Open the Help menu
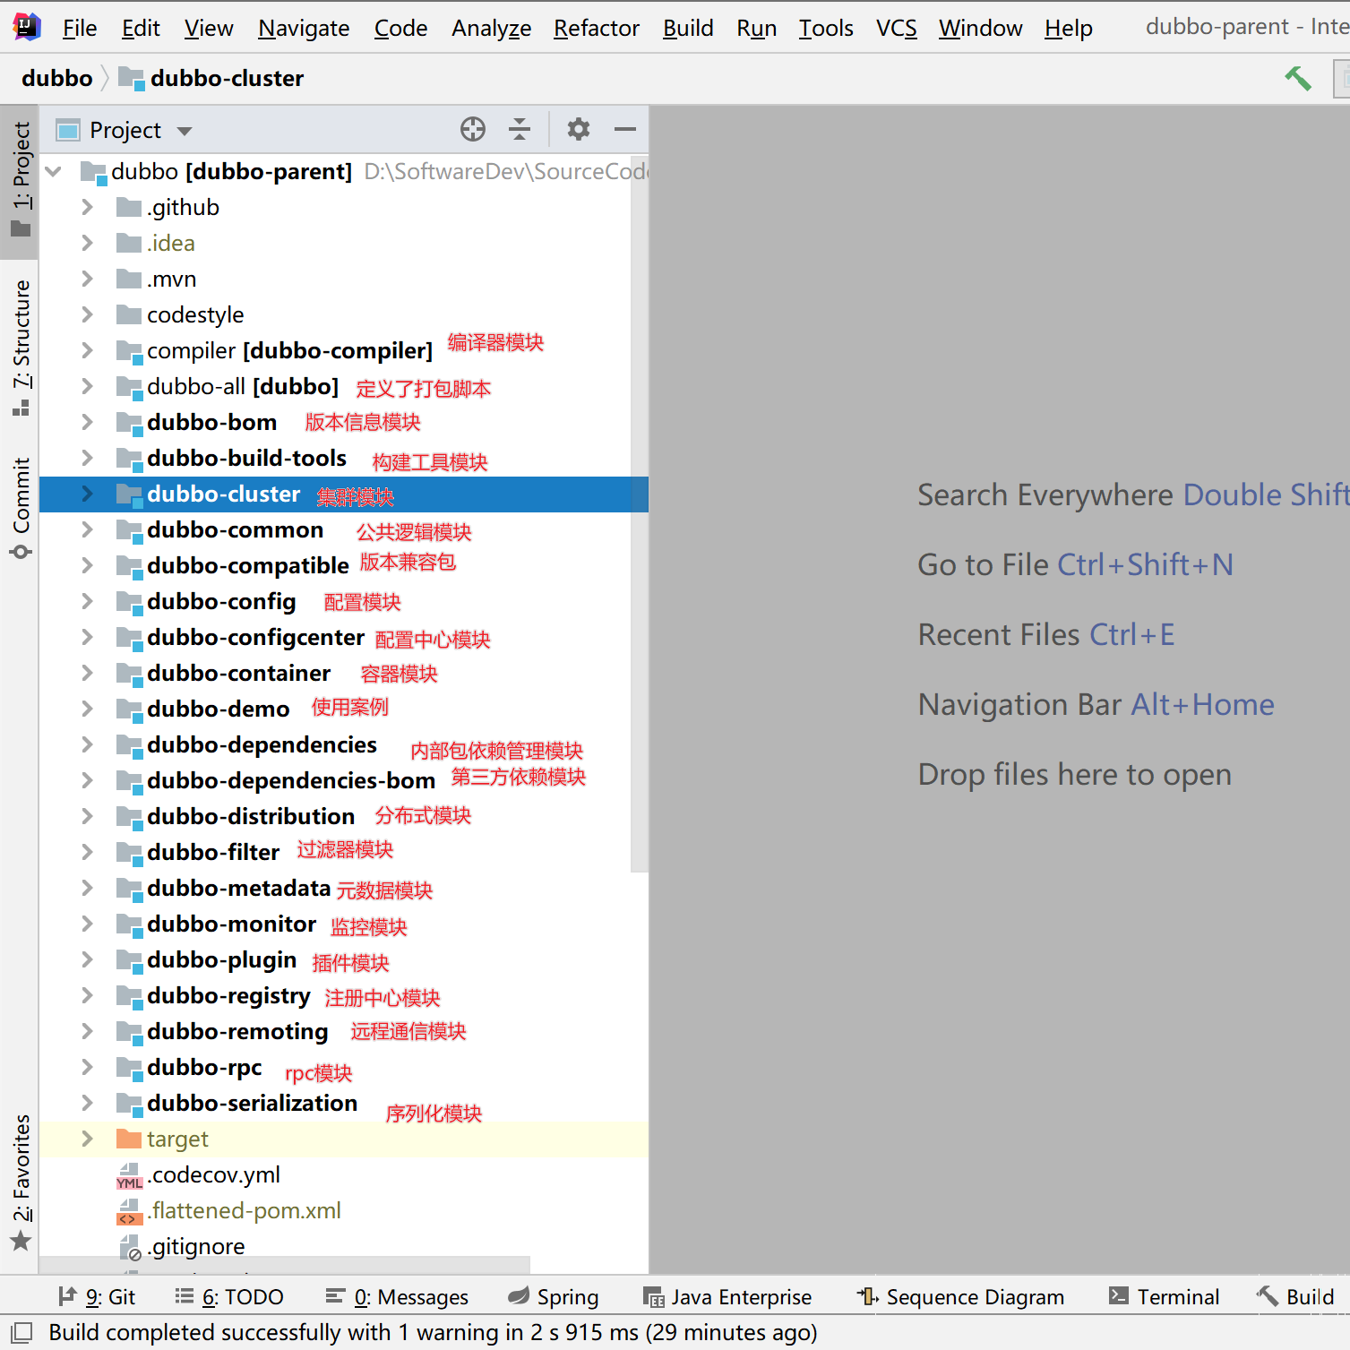1350x1350 pixels. tap(1069, 28)
